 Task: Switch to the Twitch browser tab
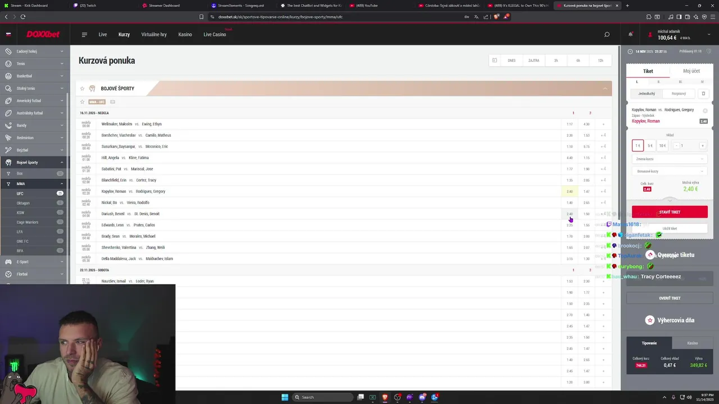103,5
